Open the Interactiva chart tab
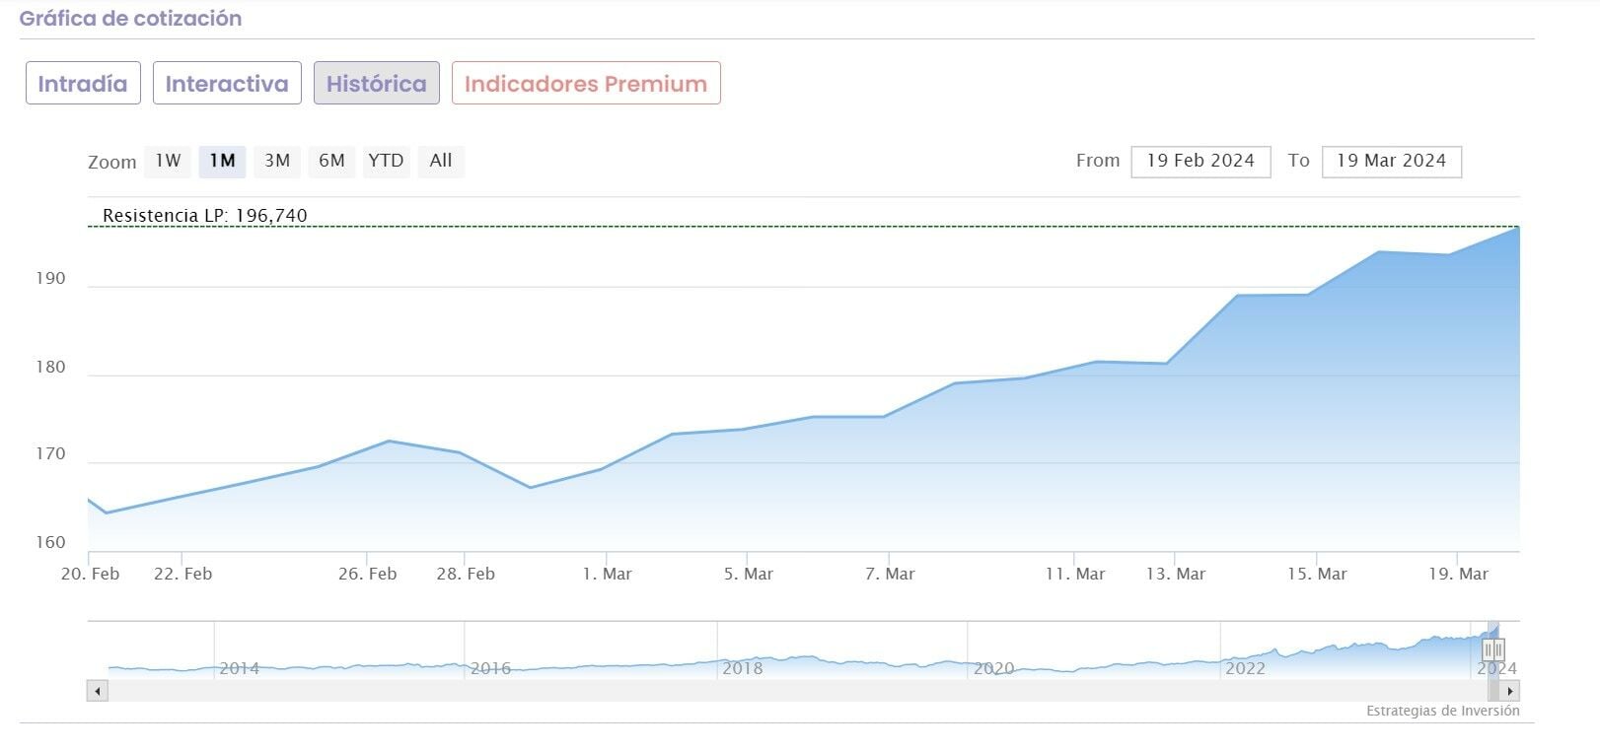 (x=227, y=84)
